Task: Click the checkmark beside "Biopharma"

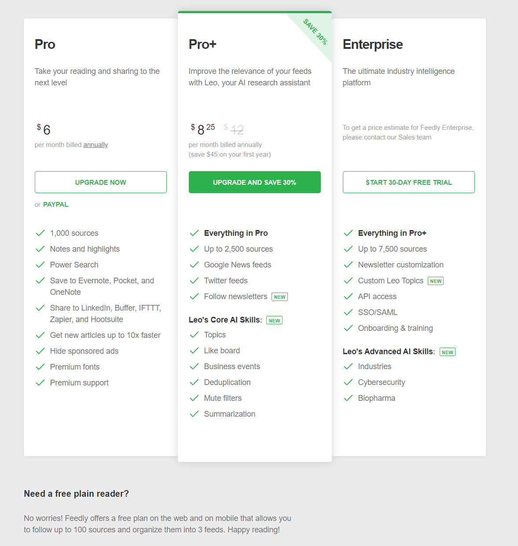Action: coord(348,398)
